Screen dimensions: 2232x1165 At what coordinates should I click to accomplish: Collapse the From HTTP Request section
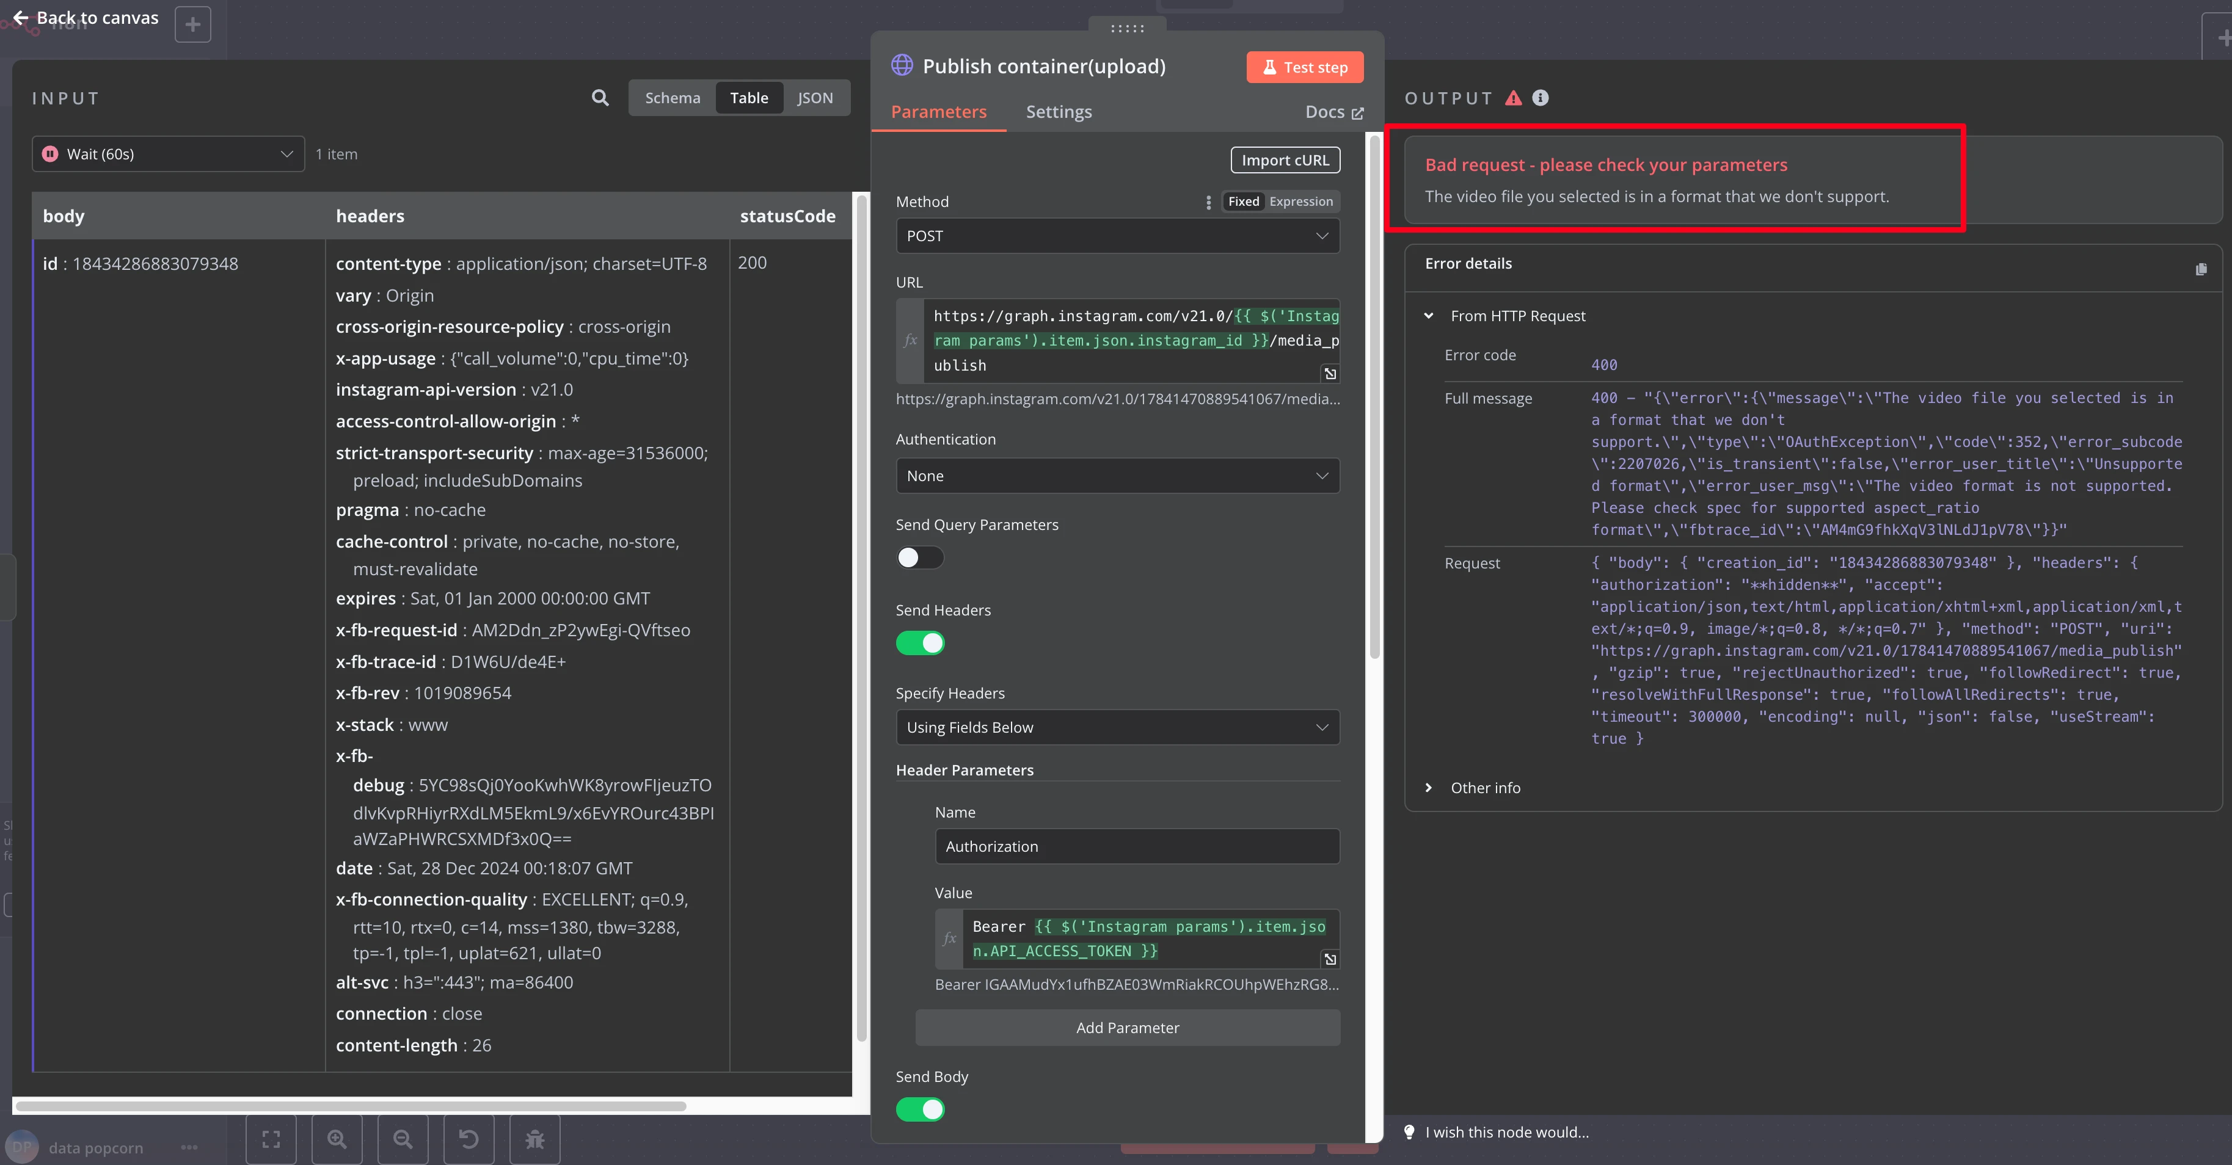(x=1429, y=316)
